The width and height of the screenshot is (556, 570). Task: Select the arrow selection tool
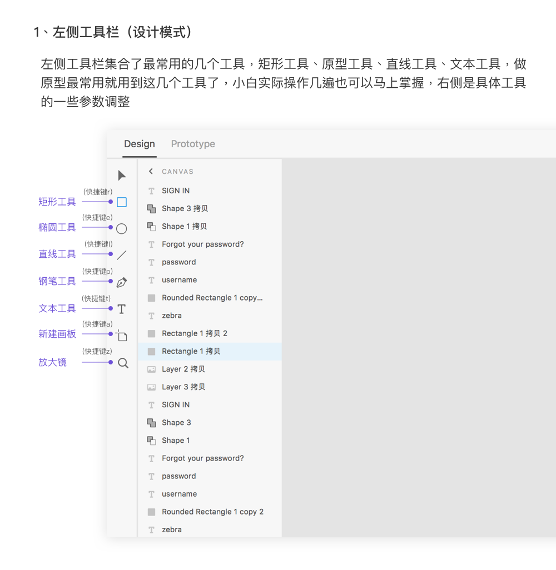(x=122, y=176)
